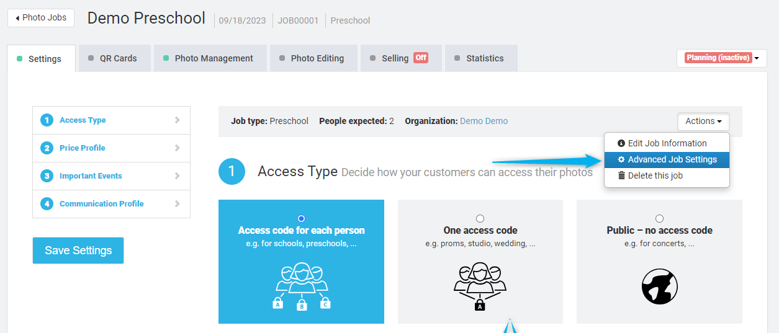Click the gear icon on Advanced Job Settings
Image resolution: width=779 pixels, height=333 pixels.
[x=621, y=159]
